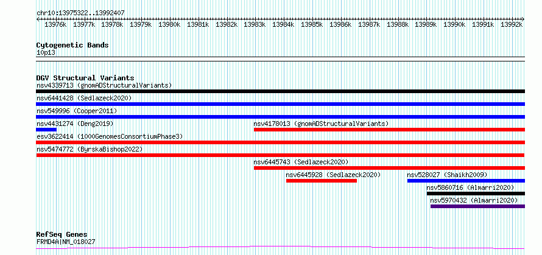Click the FRMD4A|NM_018027 gene label
542x255 pixels.
click(66, 242)
